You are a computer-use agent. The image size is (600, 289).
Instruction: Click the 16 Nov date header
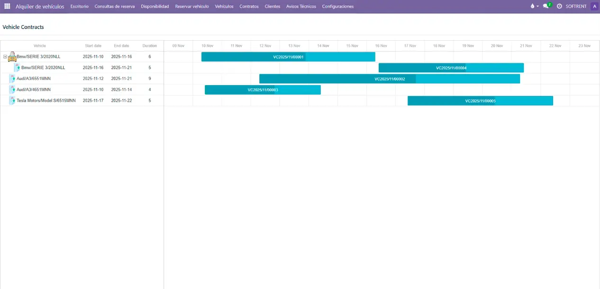coord(381,46)
